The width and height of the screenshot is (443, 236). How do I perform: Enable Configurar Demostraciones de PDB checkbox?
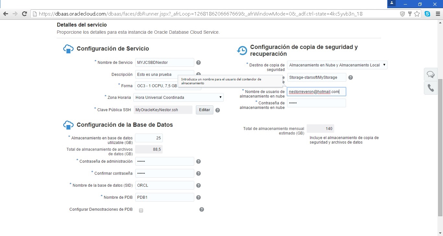tap(141, 210)
